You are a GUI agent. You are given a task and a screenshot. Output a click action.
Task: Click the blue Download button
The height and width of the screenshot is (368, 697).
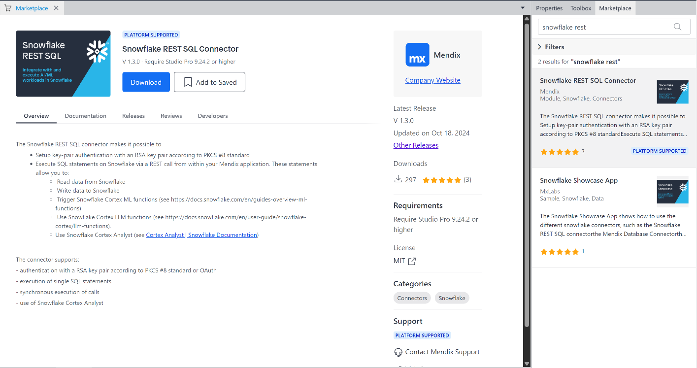point(146,82)
